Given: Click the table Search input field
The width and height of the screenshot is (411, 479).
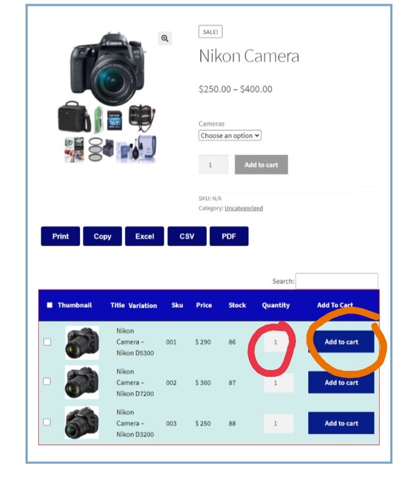Looking at the screenshot, I should [337, 281].
